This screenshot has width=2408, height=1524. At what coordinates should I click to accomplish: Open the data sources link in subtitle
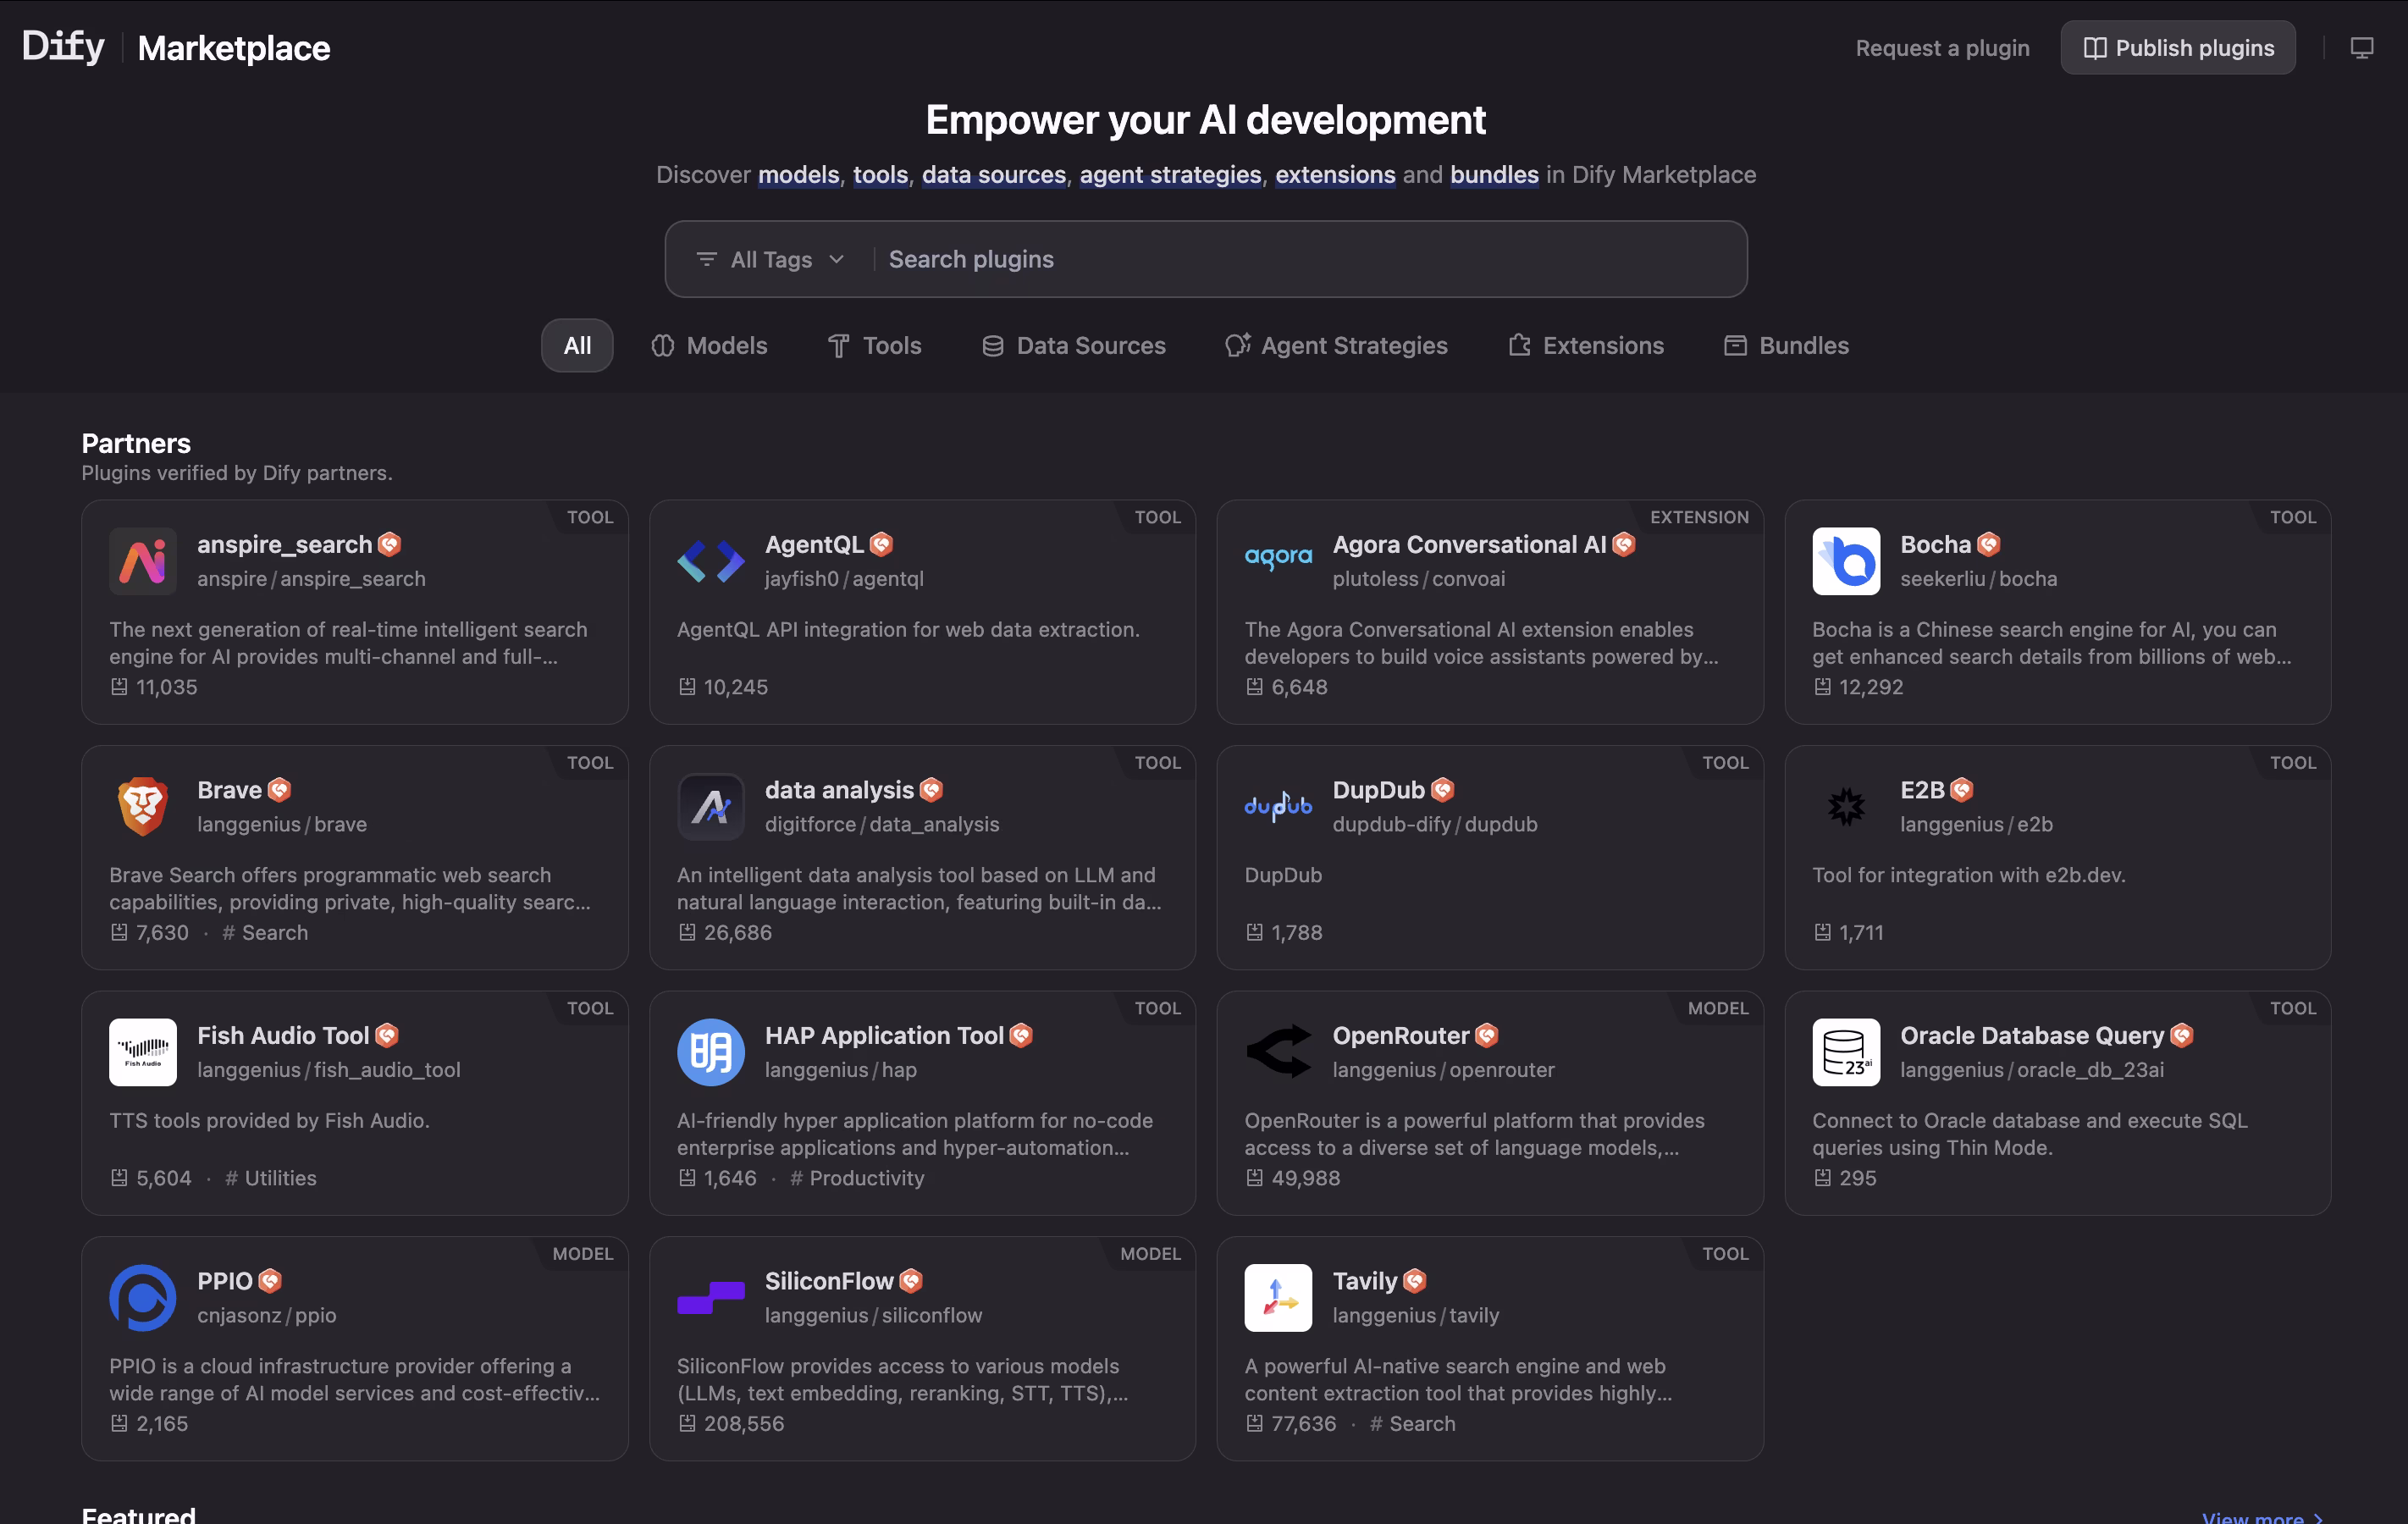pyautogui.click(x=993, y=174)
